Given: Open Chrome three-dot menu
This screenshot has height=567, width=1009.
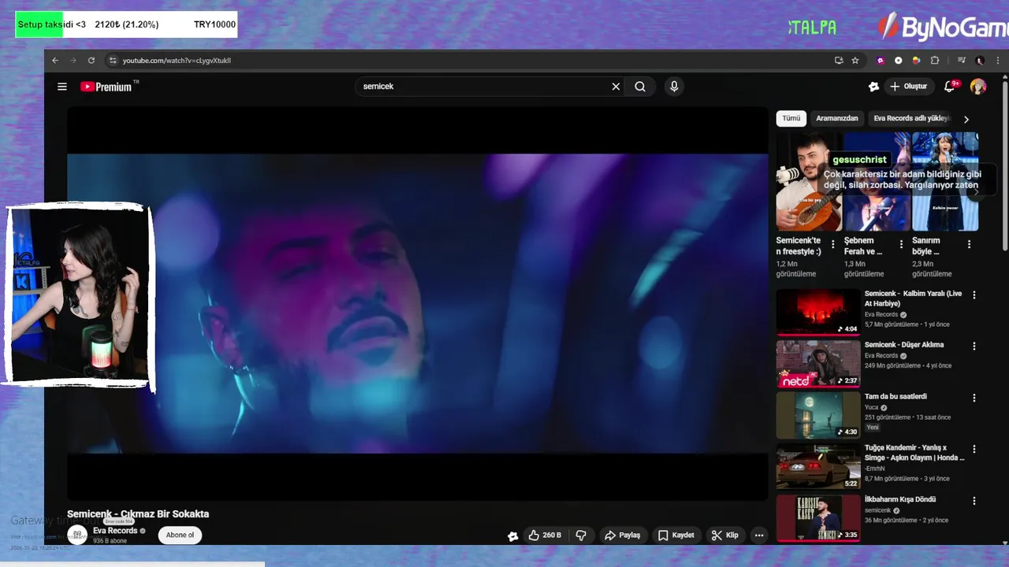Looking at the screenshot, I should coord(996,61).
